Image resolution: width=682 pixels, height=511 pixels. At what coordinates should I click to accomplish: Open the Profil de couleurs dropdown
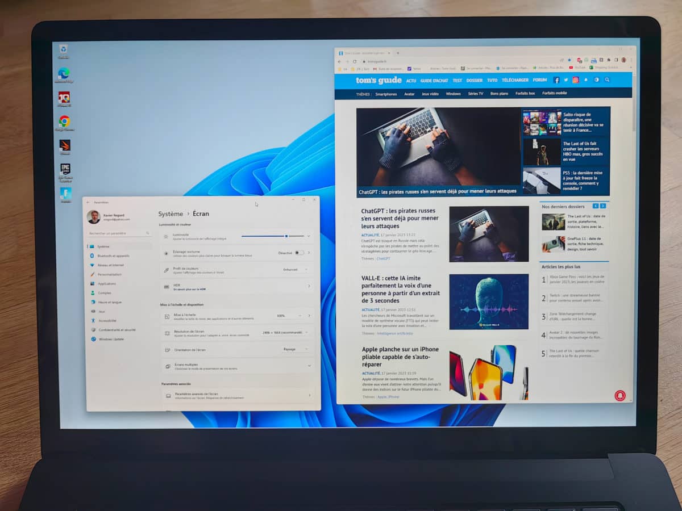pos(296,269)
